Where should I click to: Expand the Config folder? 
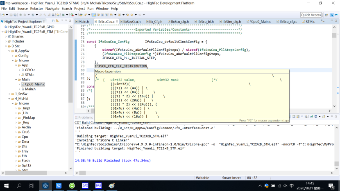[x=13, y=56]
